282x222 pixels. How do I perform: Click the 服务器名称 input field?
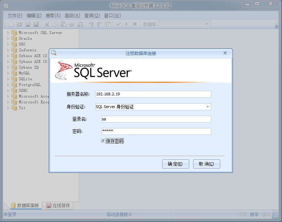pos(153,94)
